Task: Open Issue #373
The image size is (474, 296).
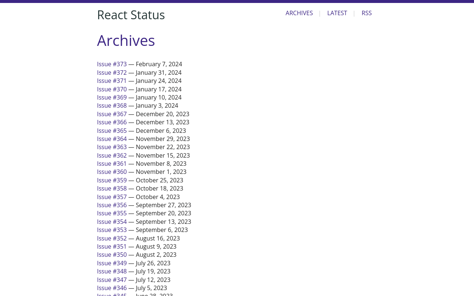Action: 112,64
